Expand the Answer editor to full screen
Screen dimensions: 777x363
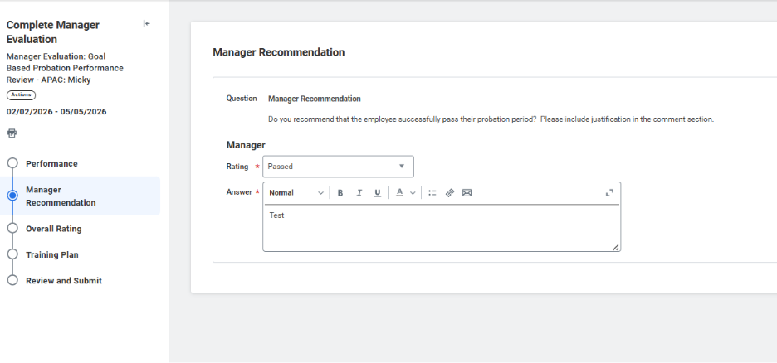coord(609,193)
